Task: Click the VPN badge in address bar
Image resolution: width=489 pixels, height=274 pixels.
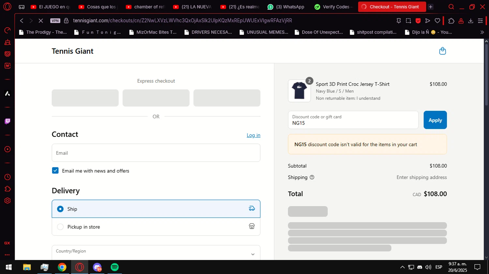Action: (x=55, y=20)
